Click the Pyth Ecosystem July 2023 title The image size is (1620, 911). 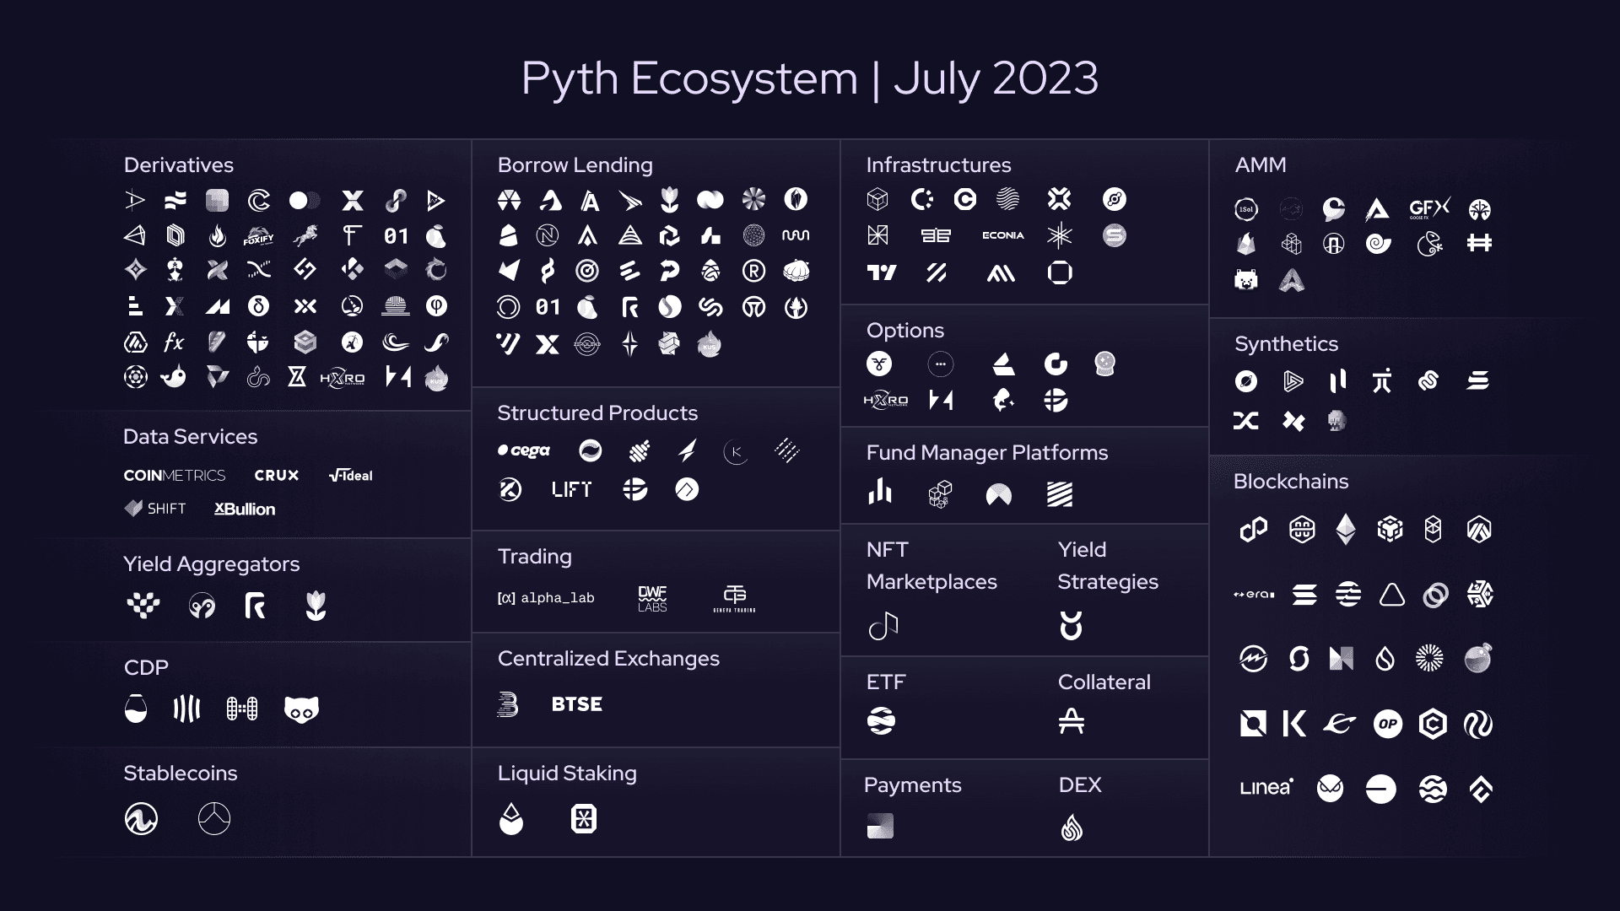pos(810,78)
